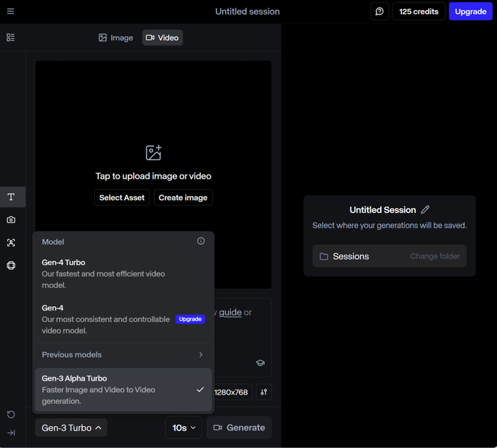
Task: Open the 10s duration dropdown
Action: pyautogui.click(x=183, y=427)
